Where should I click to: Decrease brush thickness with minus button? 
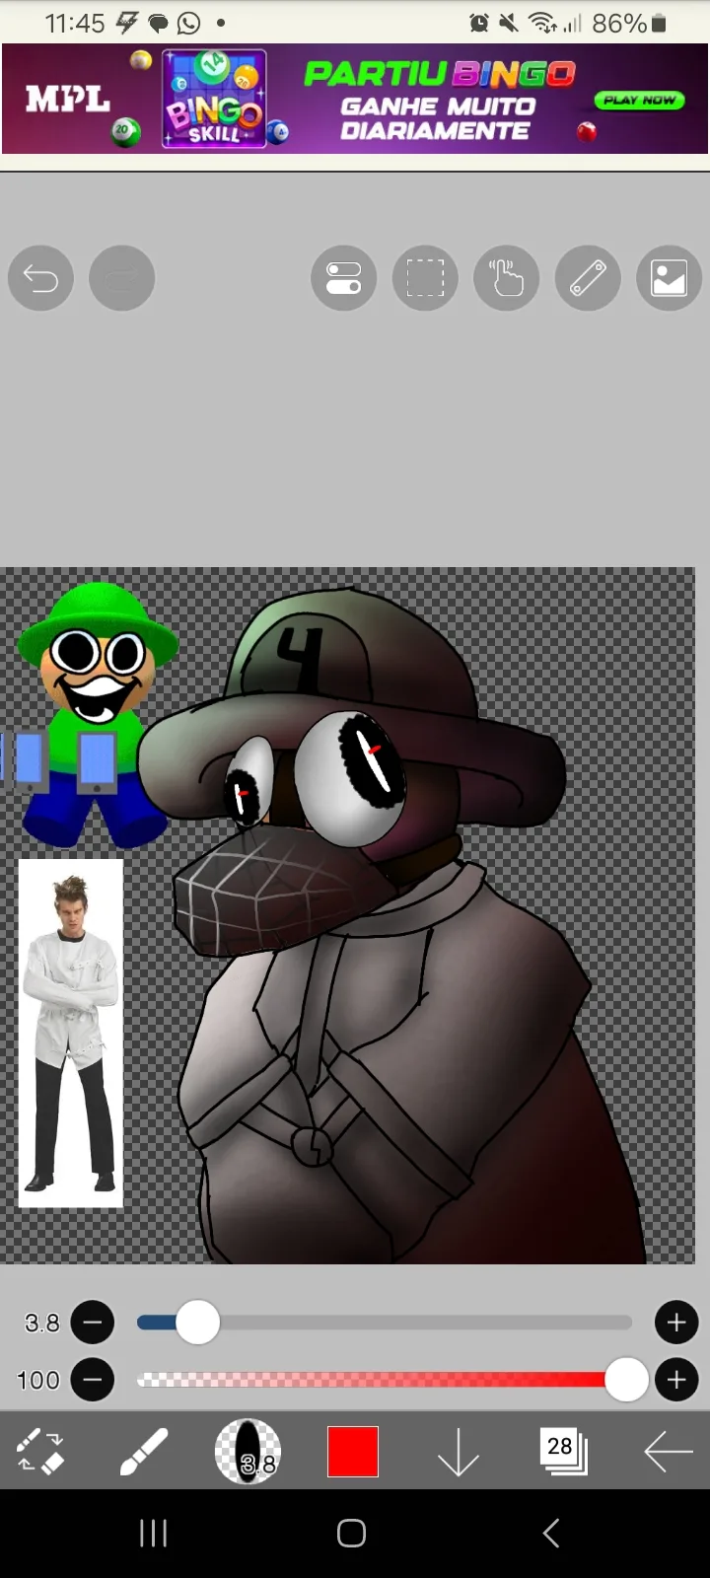tap(93, 1323)
